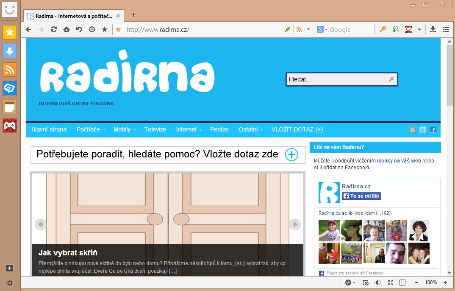Screen dimensions: 455x291
Task: Open browsing history clock icon
Action: click(92, 29)
